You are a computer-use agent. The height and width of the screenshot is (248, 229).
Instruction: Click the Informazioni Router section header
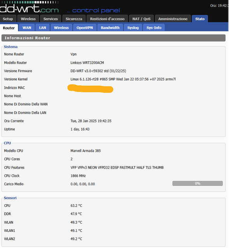tap(114, 38)
